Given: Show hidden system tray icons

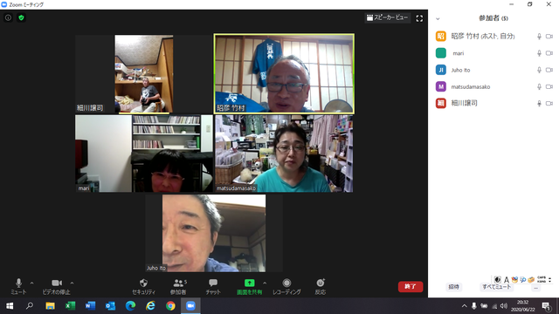Looking at the screenshot, I should [464, 306].
